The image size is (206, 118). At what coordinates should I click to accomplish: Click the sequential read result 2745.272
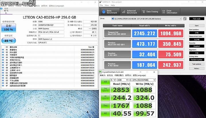[144, 33]
